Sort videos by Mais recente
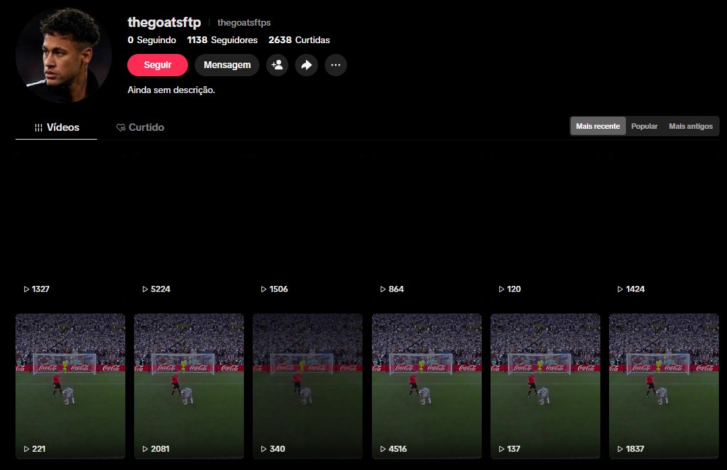 598,126
